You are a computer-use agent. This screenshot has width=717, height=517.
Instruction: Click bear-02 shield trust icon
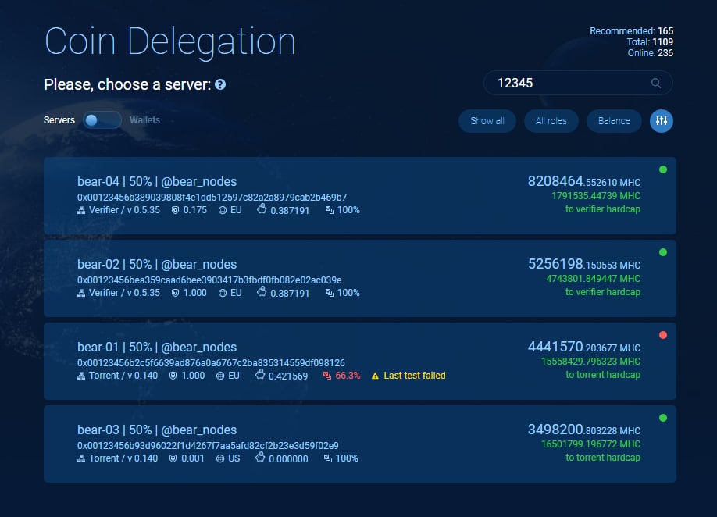point(175,293)
